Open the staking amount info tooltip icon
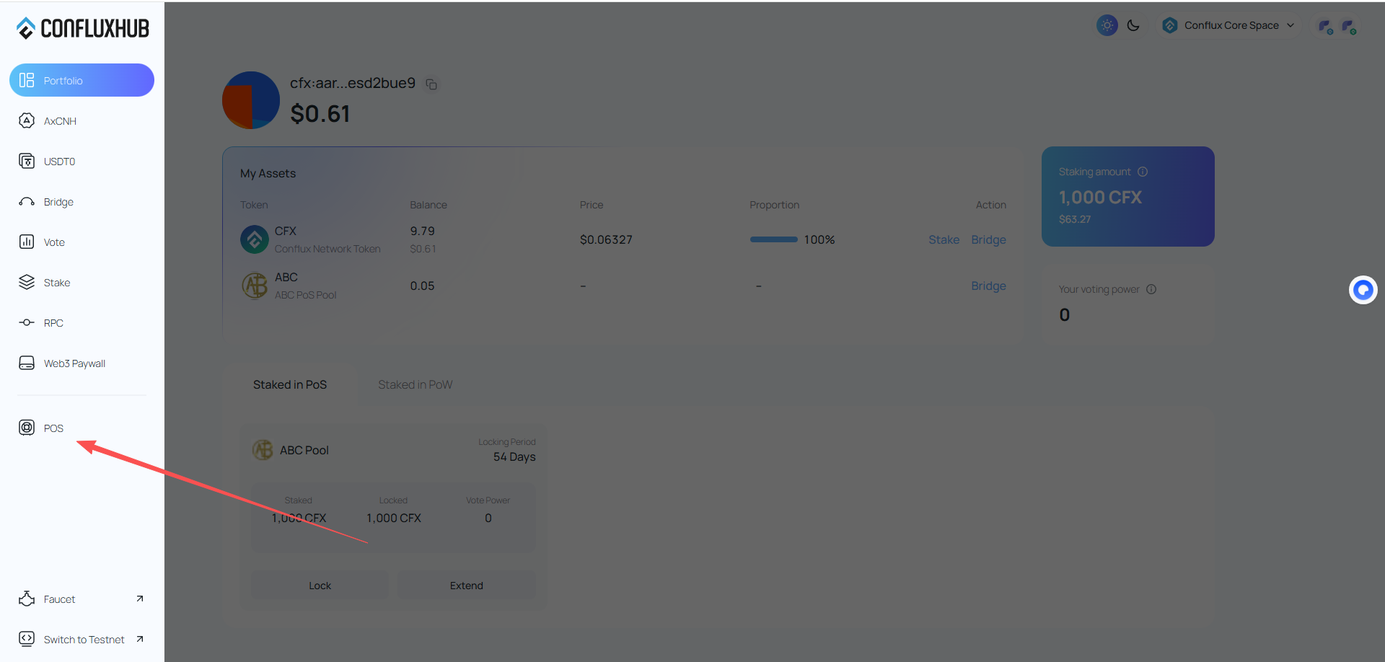This screenshot has height=662, width=1385. click(1143, 172)
